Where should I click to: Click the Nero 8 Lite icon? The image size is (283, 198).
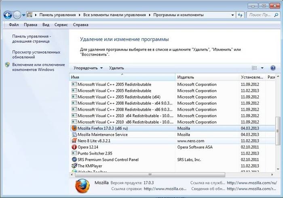point(74,141)
